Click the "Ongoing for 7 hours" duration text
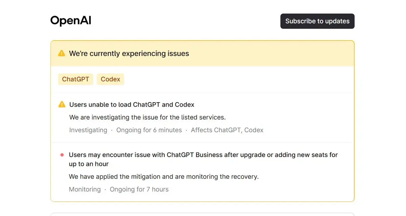 click(139, 189)
